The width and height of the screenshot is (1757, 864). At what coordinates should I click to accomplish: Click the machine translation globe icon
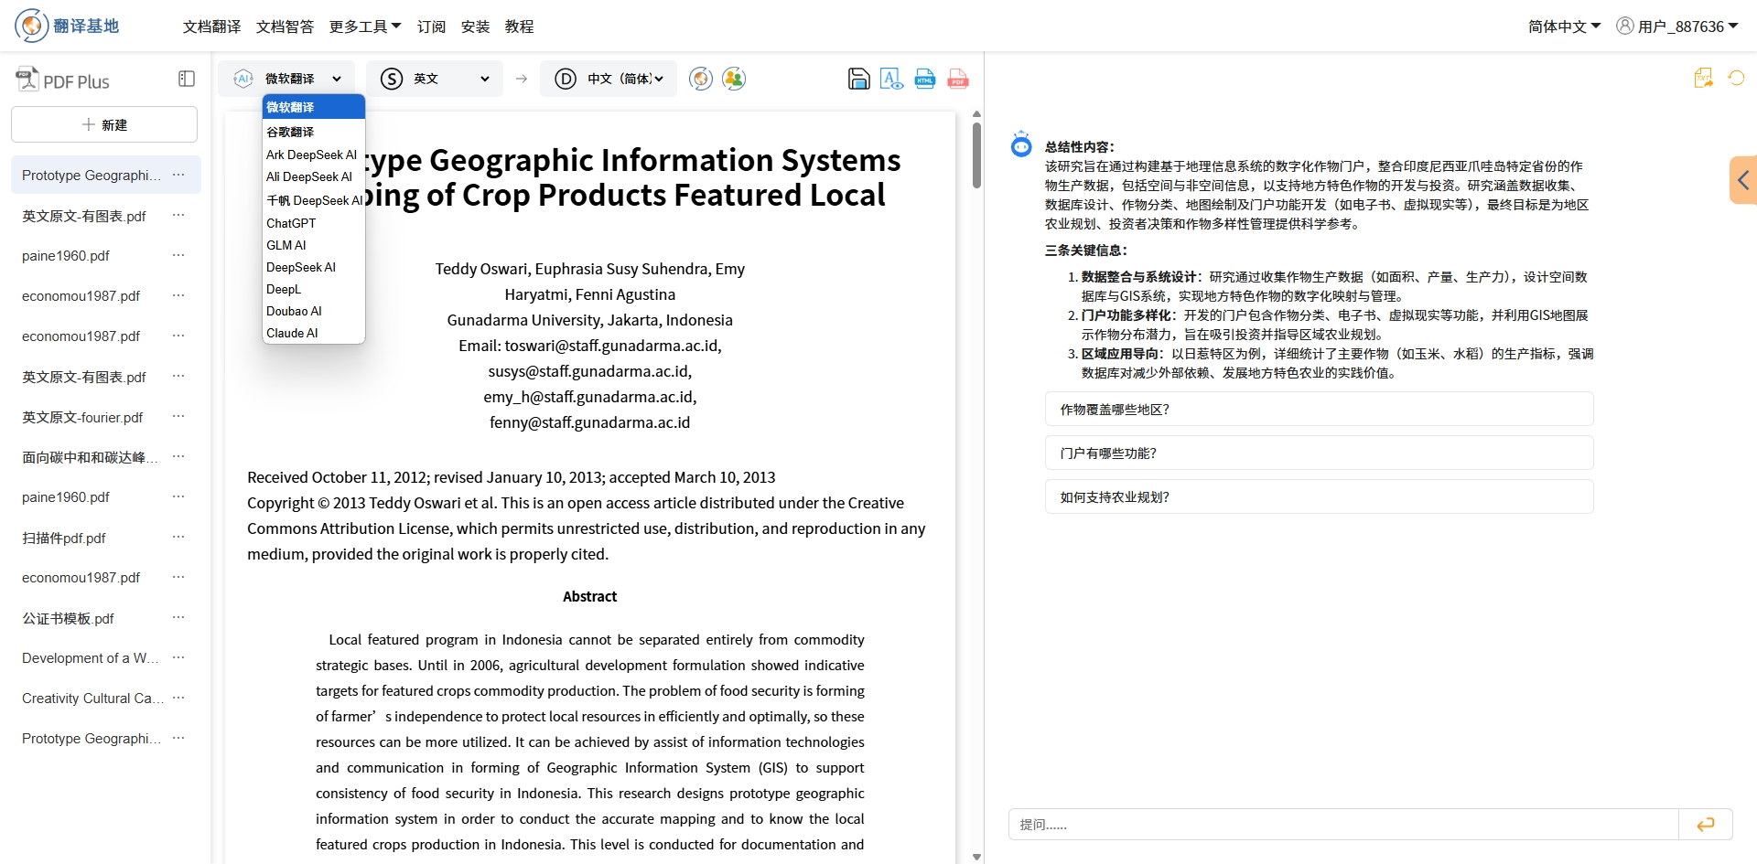coord(701,79)
